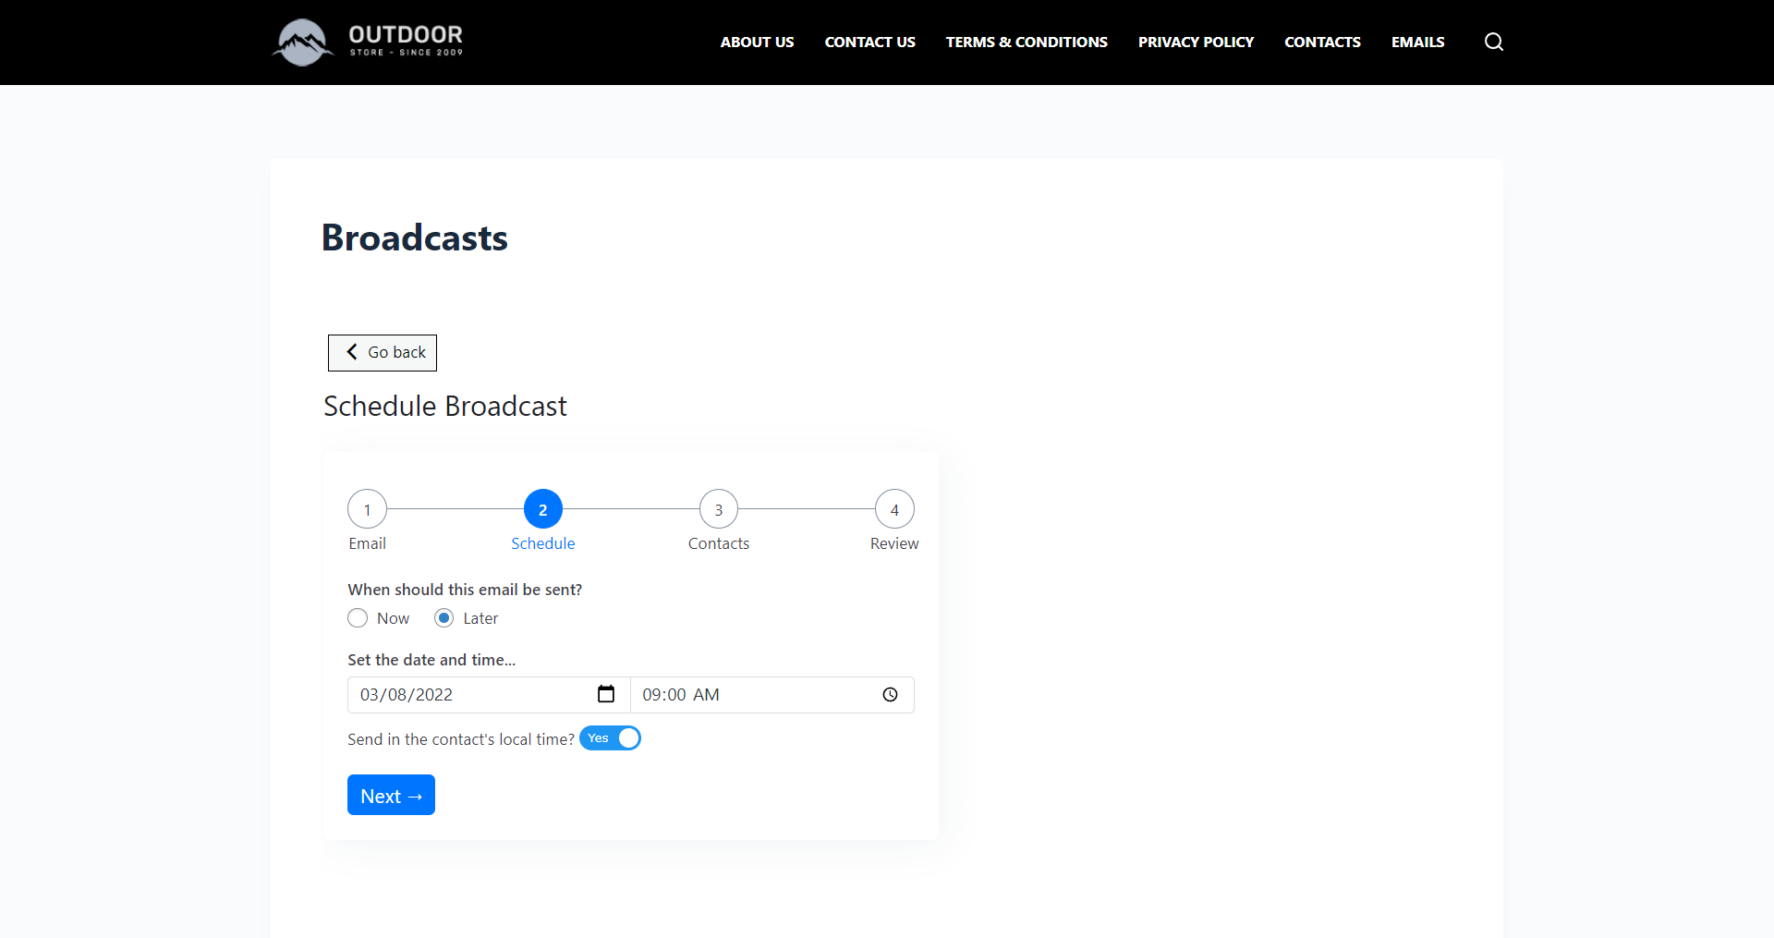
Task: Open the Privacy Policy page
Action: pyautogui.click(x=1196, y=42)
